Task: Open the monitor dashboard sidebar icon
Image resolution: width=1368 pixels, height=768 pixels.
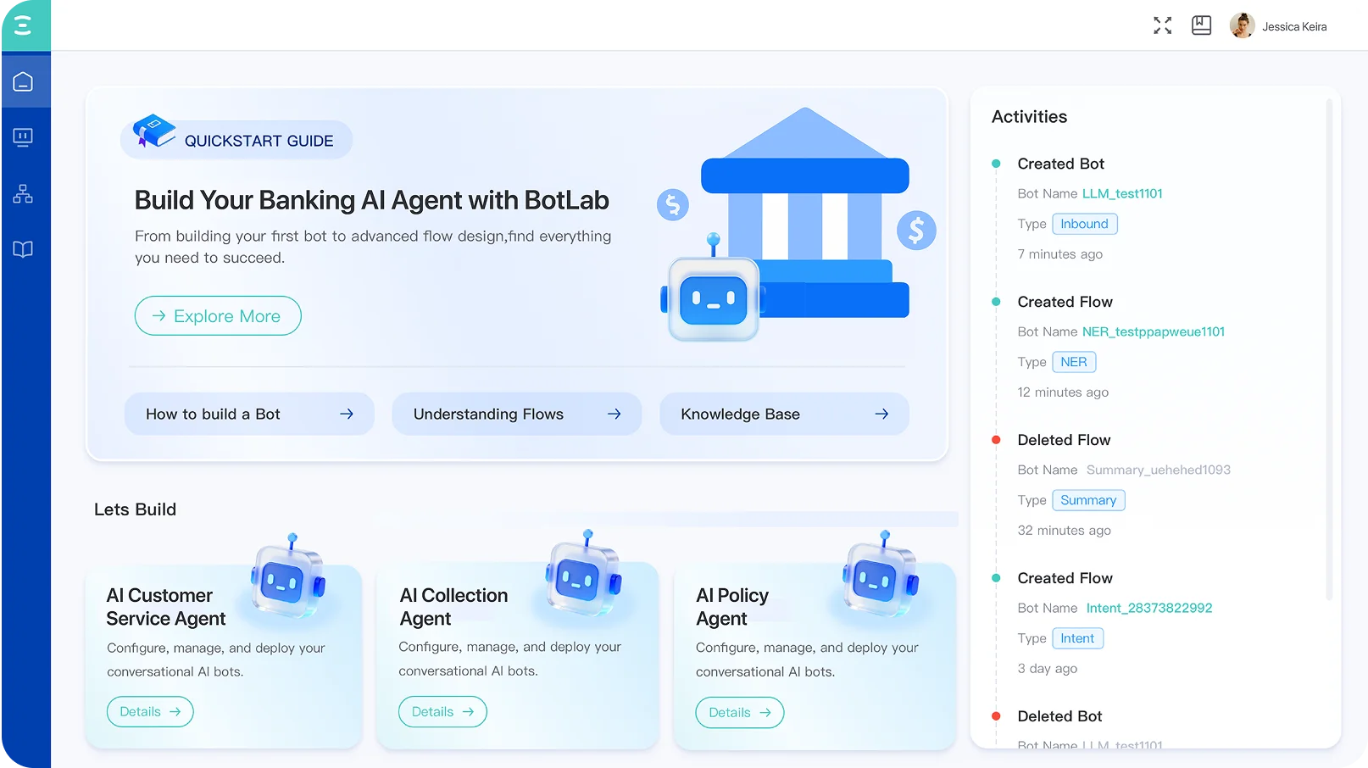Action: 24,137
